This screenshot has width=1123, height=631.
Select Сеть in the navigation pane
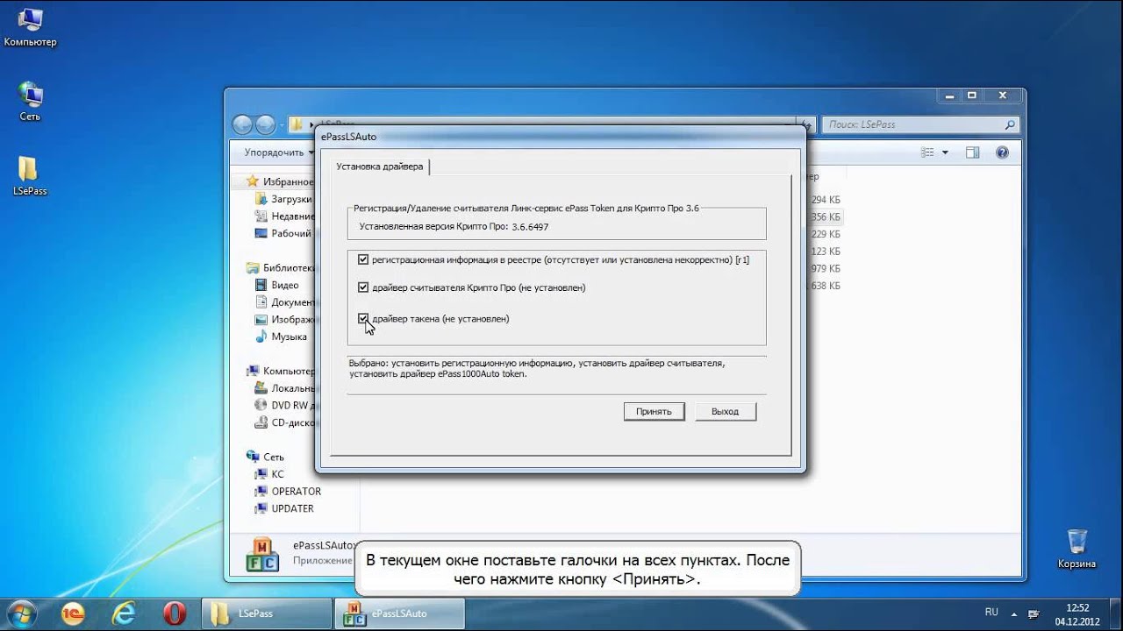coord(266,457)
